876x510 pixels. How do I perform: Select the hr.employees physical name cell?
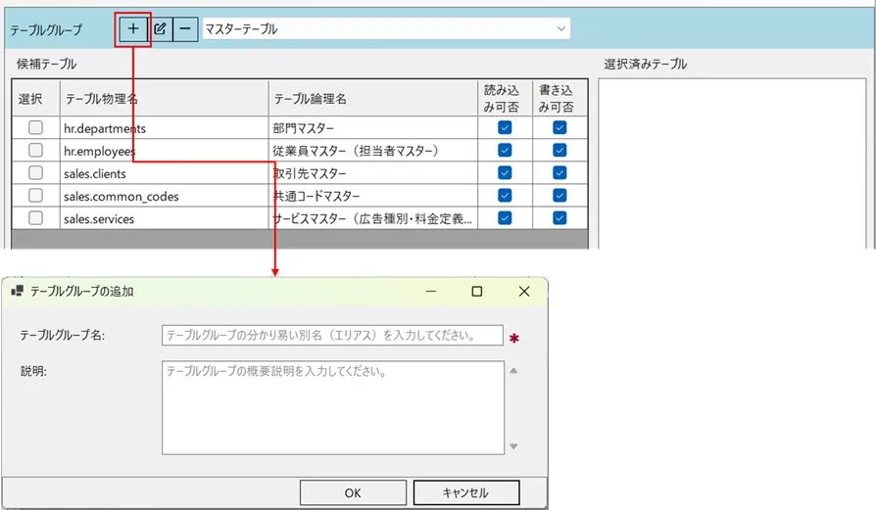coord(165,151)
